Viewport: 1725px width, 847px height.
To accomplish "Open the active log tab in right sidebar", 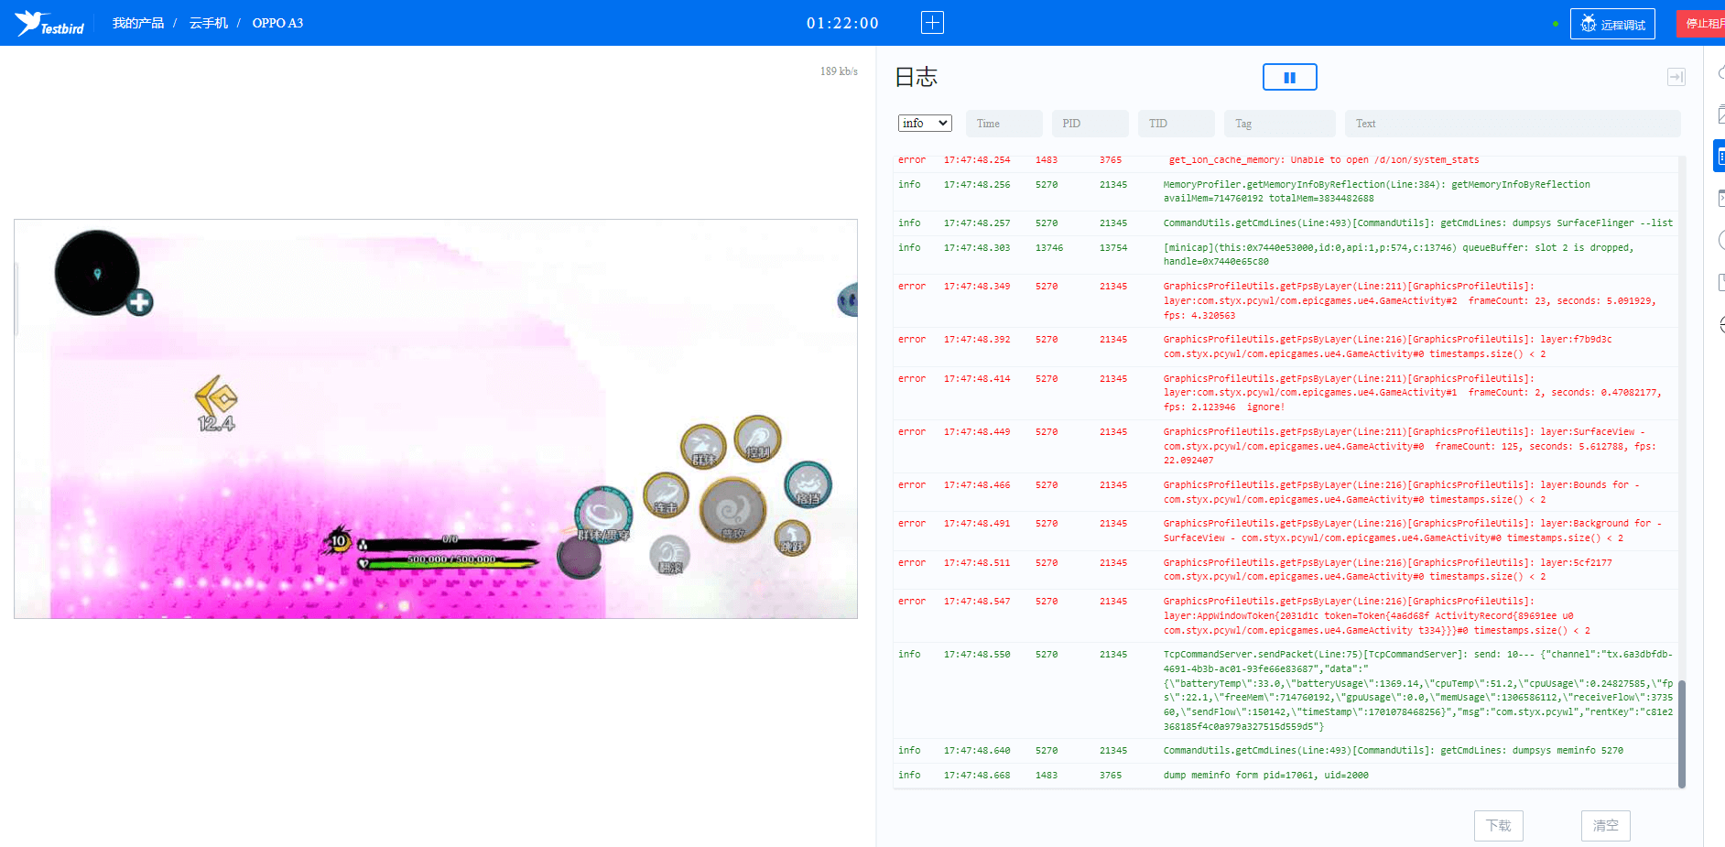I will 1720,157.
